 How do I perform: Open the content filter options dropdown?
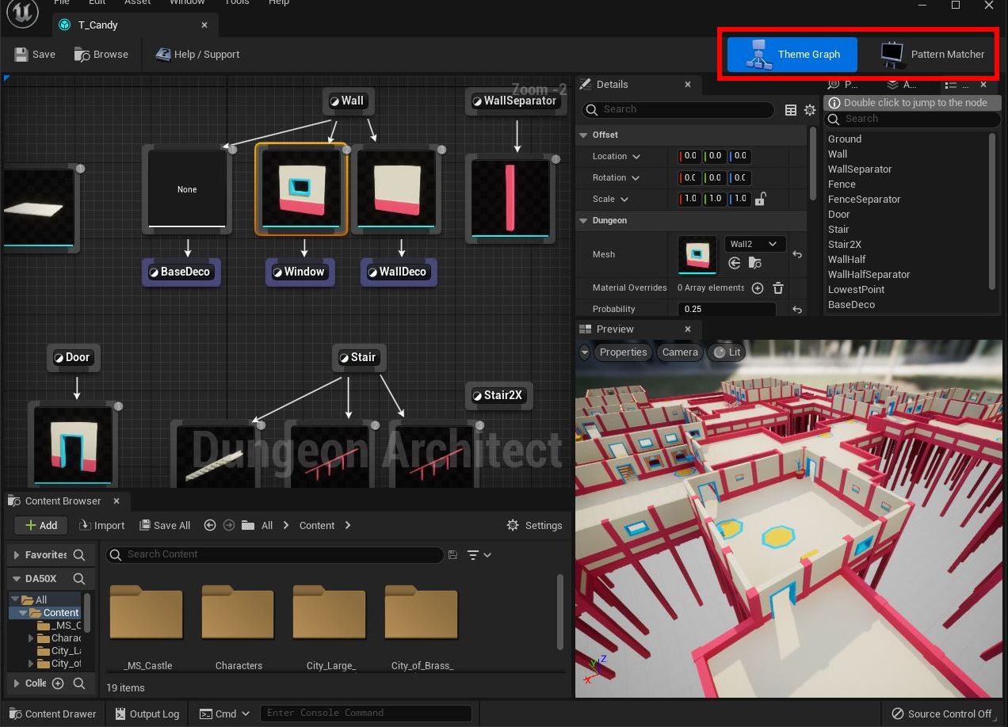(x=479, y=555)
